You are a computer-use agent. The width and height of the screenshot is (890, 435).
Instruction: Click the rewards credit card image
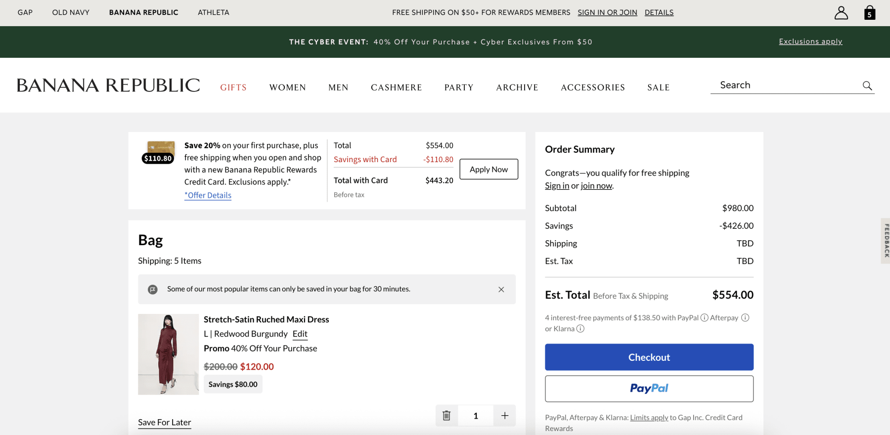click(161, 148)
